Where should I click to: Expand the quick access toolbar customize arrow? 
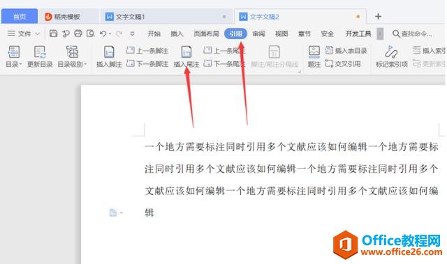(132, 34)
